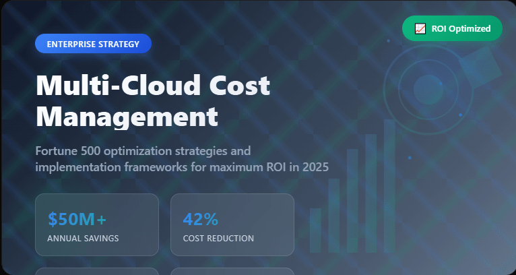Select the Enterprise Strategy tag
This screenshot has height=275, width=516.
coord(93,44)
